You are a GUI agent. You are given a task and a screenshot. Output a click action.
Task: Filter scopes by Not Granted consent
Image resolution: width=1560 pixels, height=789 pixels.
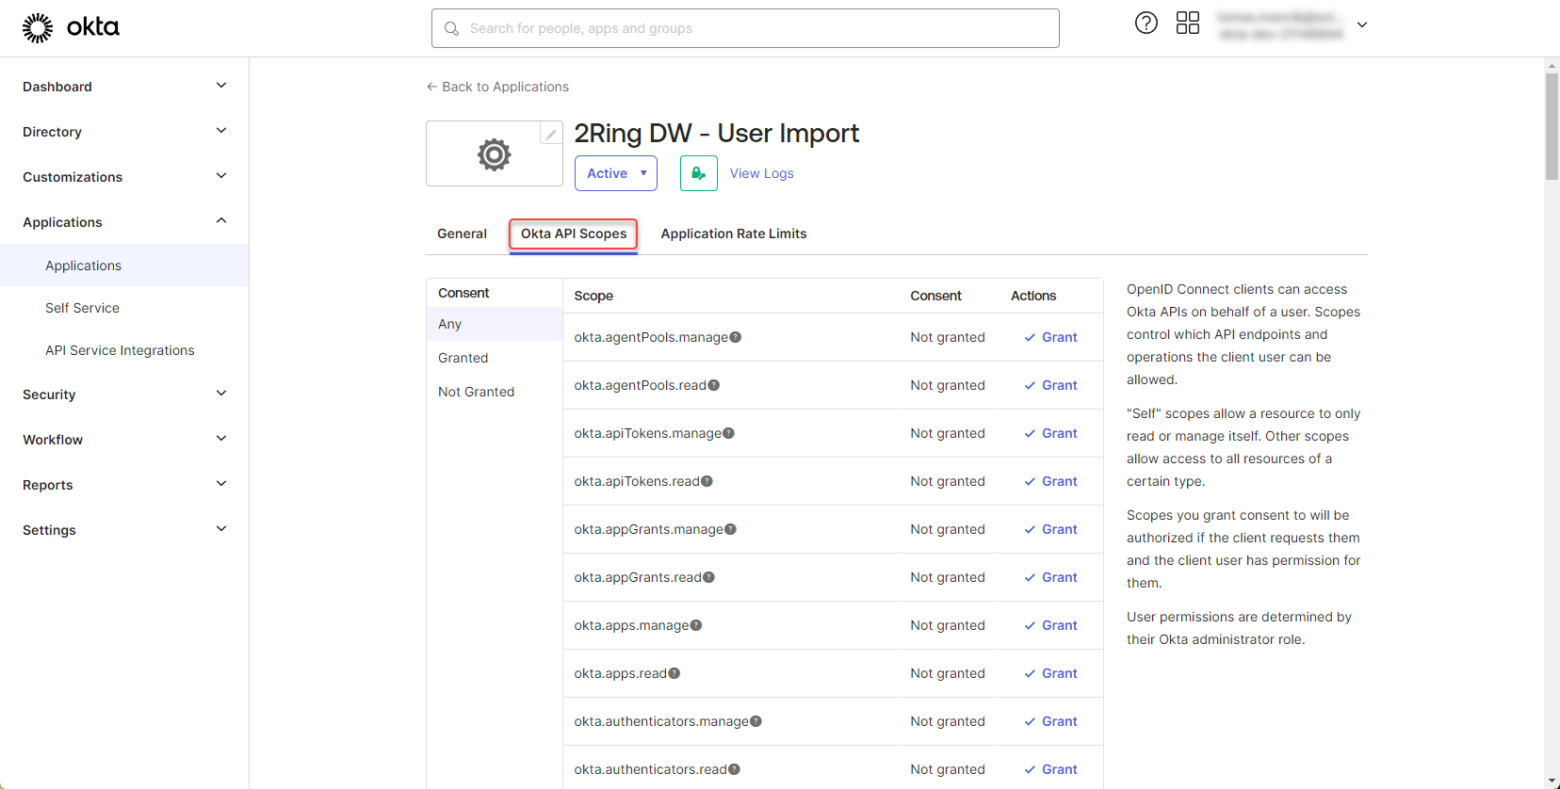pos(476,392)
